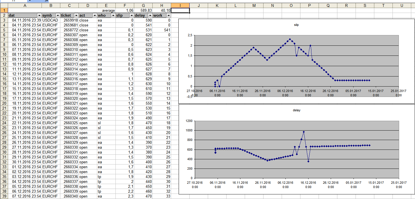The height and width of the screenshot is (199, 415).
Task: Click the select-all corner of the sheet
Action: [x=4, y=5]
